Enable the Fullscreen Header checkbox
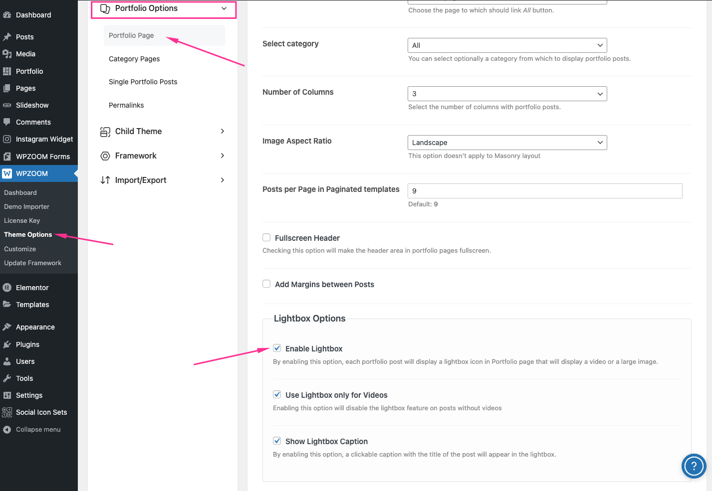 pos(266,238)
